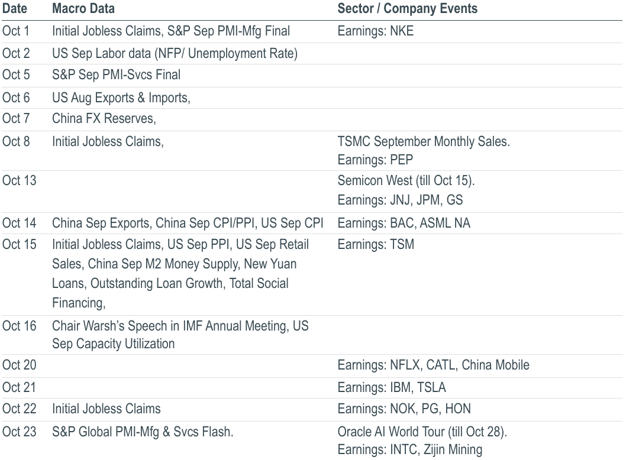Click the Sector / Company Events header

[408, 8]
